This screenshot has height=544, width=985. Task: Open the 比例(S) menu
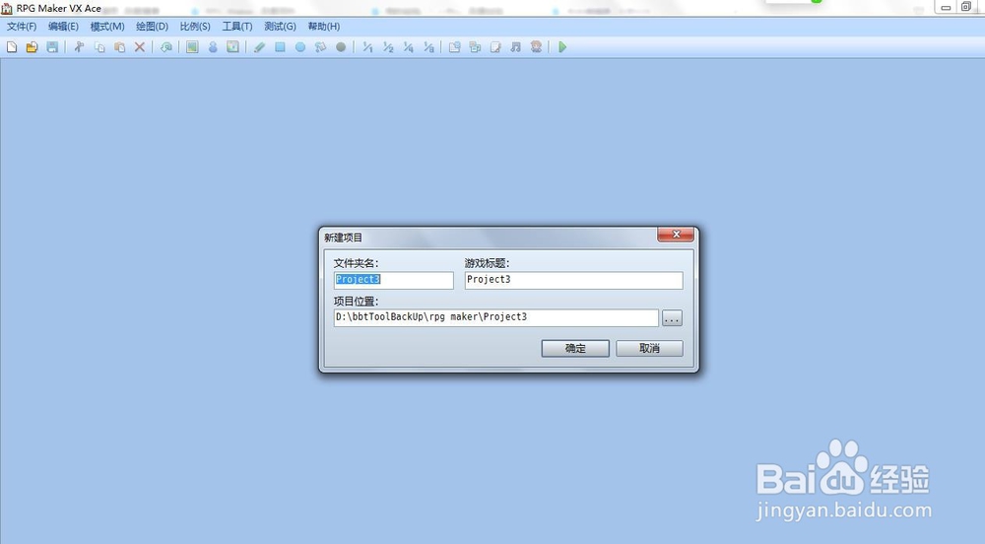tap(195, 27)
